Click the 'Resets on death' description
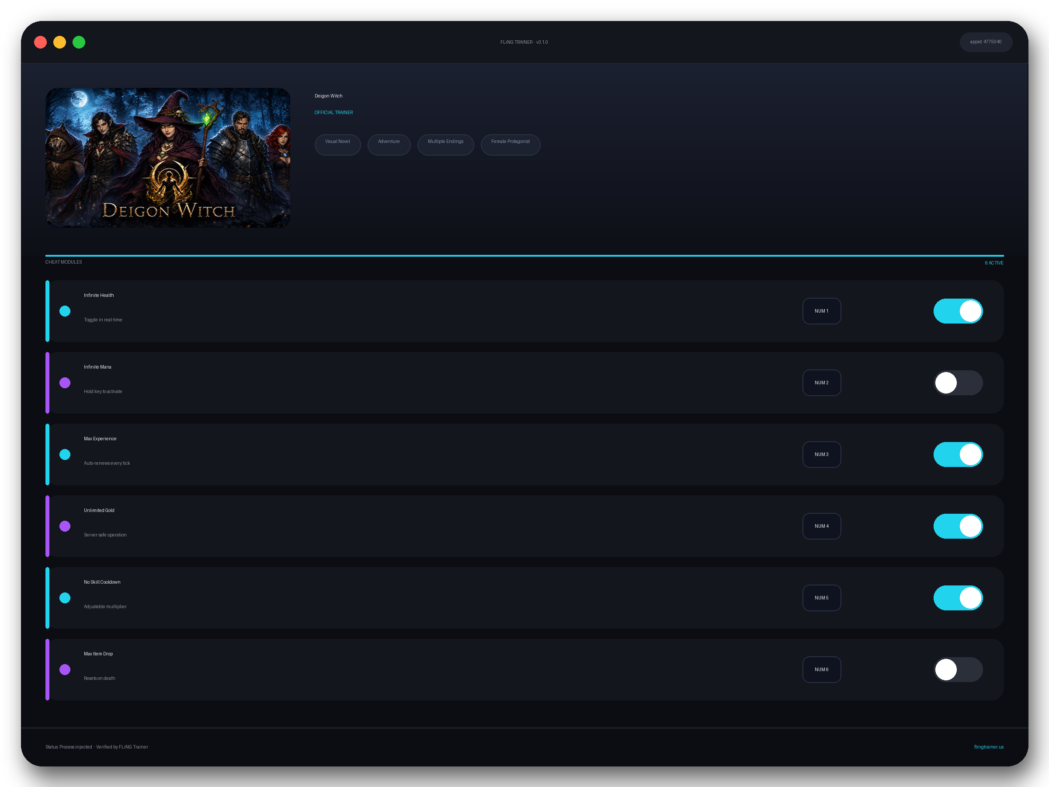Screen dimensions: 1049x787 100,678
